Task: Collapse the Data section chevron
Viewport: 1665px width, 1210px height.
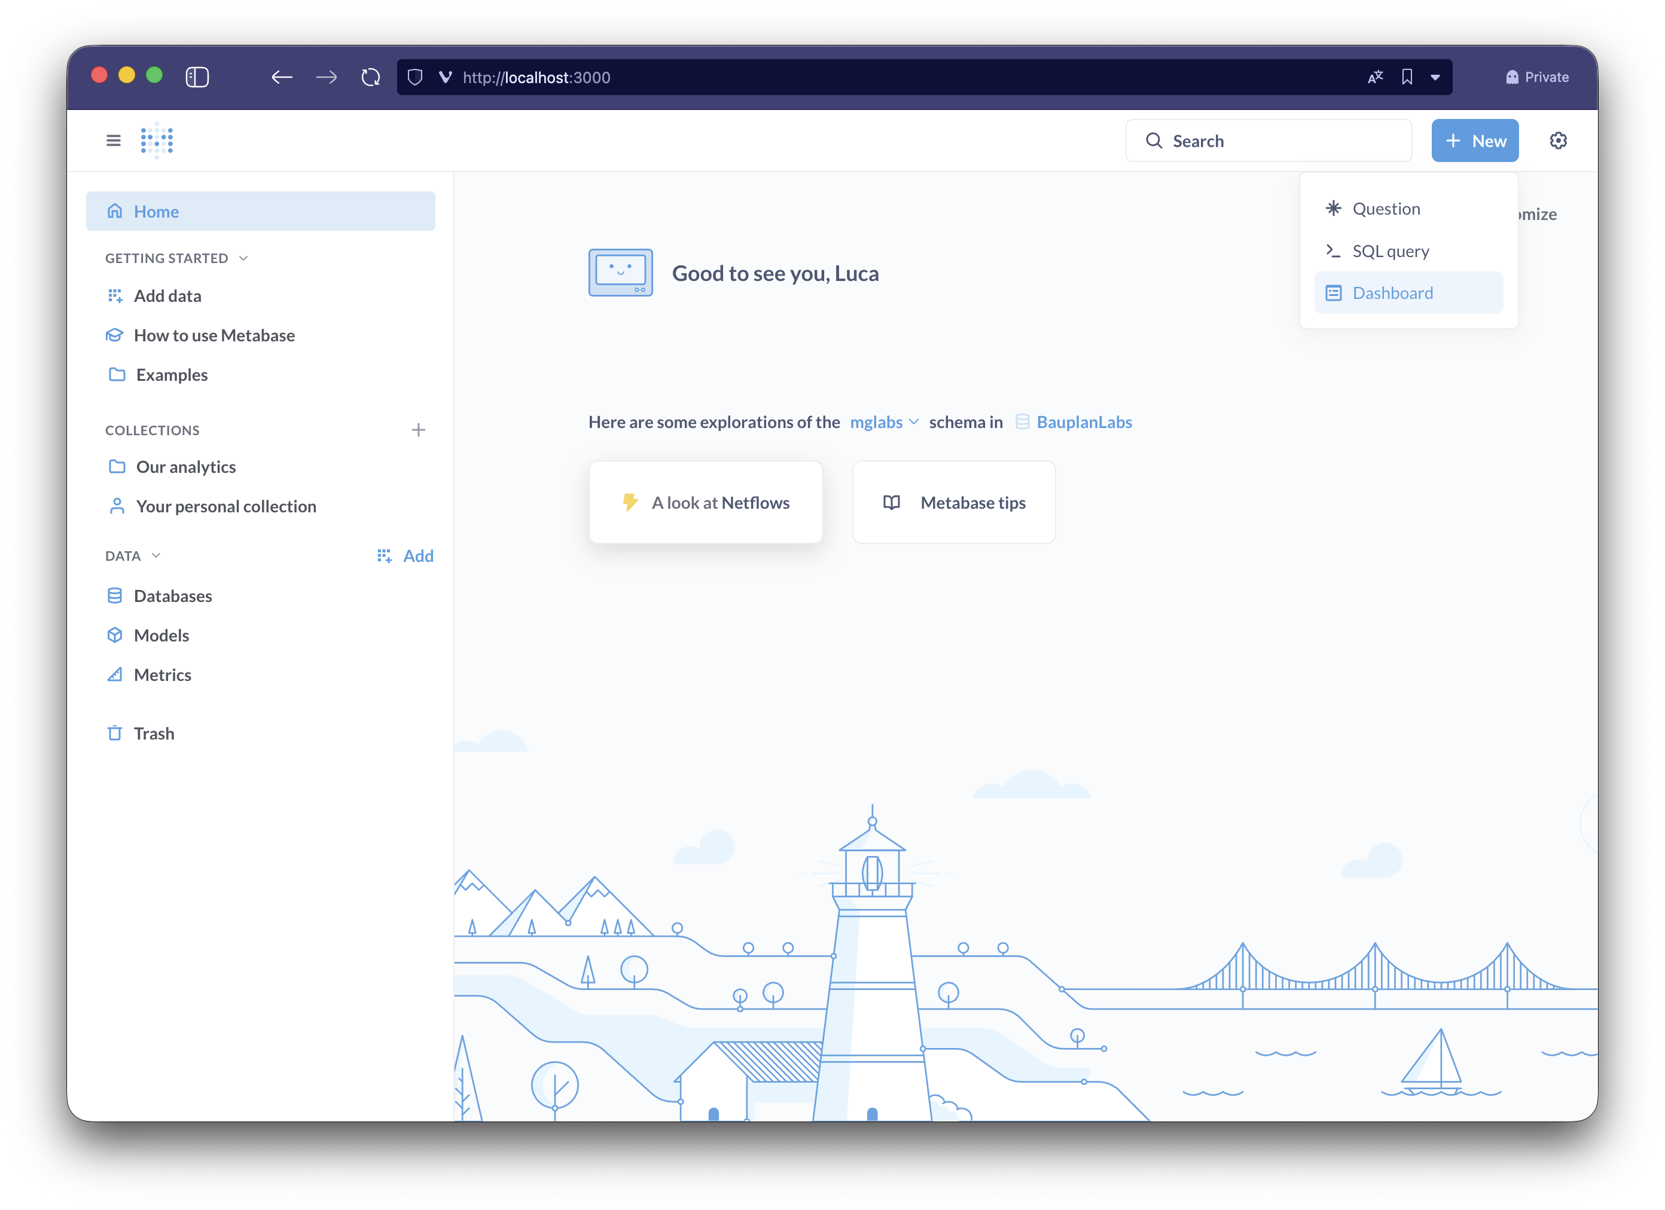Action: coord(155,555)
